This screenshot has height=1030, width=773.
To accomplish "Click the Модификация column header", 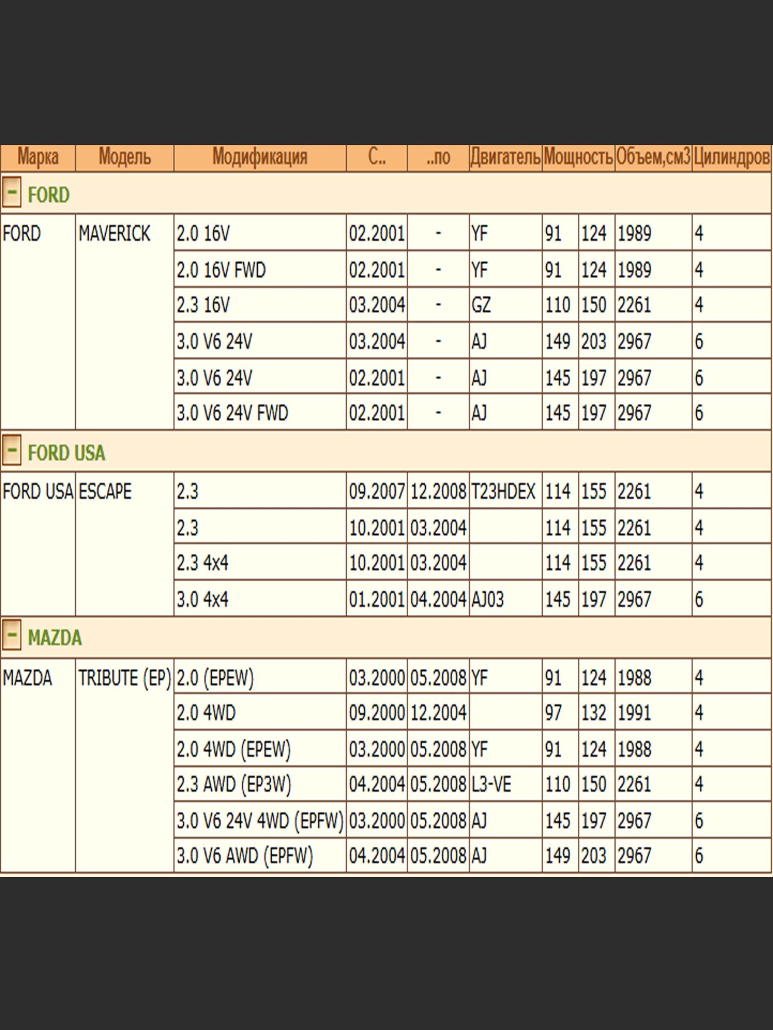I will [x=260, y=157].
